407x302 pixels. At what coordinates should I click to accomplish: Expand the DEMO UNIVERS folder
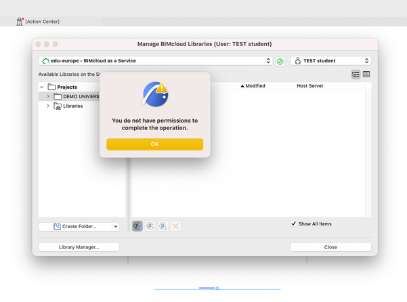coord(48,96)
